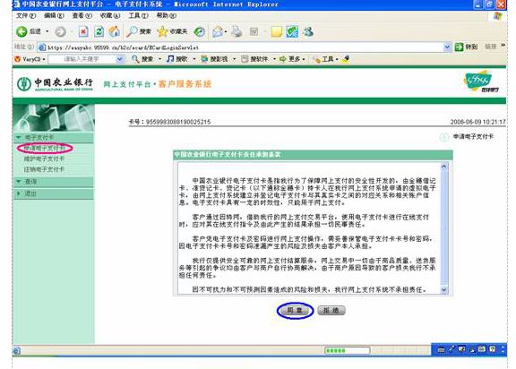Image resolution: width=516 pixels, height=369 pixels.
Task: Open the Mail button dropdown arrow
Action: pos(226,32)
